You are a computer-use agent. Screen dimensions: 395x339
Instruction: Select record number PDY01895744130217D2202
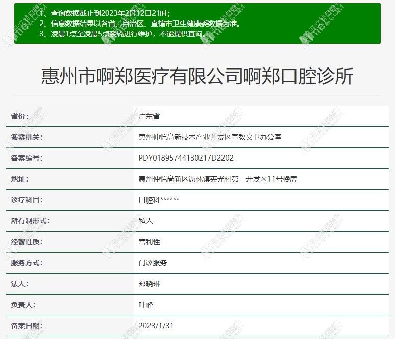click(x=186, y=158)
